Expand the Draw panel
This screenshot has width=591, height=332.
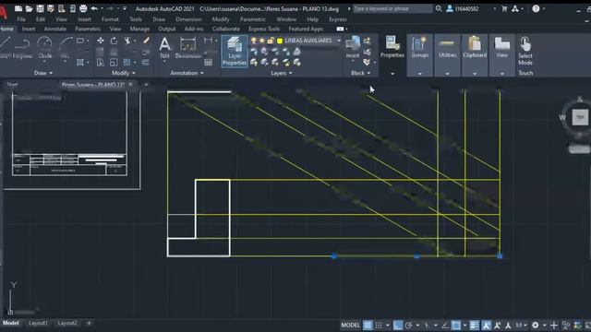pyautogui.click(x=43, y=73)
